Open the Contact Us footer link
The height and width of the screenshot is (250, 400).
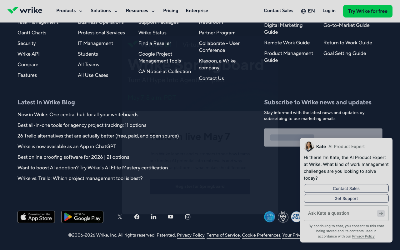[211, 78]
